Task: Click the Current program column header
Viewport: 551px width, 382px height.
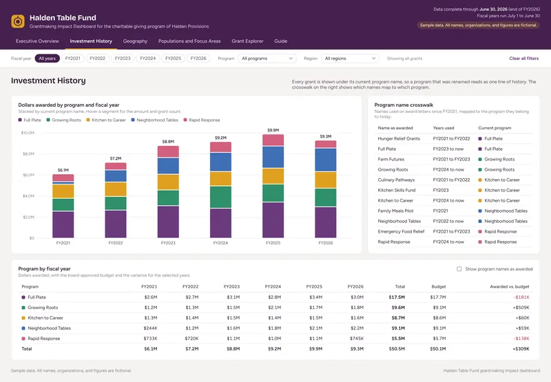Action: pyautogui.click(x=495, y=128)
